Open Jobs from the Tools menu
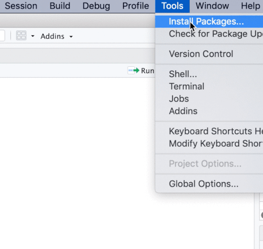The width and height of the screenshot is (263, 249). (179, 99)
